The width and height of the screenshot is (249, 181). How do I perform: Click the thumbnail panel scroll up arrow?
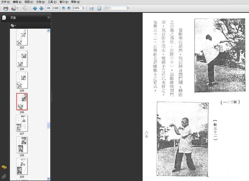pos(49,31)
